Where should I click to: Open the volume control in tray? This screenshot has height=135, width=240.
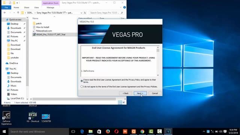pos(221,132)
